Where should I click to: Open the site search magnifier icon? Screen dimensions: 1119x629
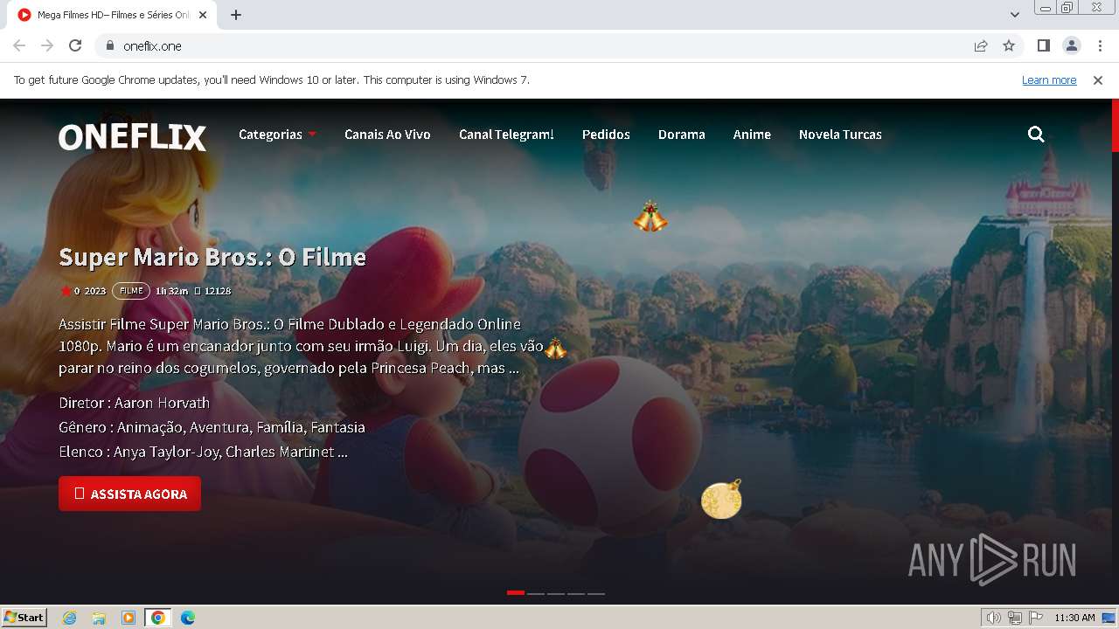pyautogui.click(x=1036, y=135)
